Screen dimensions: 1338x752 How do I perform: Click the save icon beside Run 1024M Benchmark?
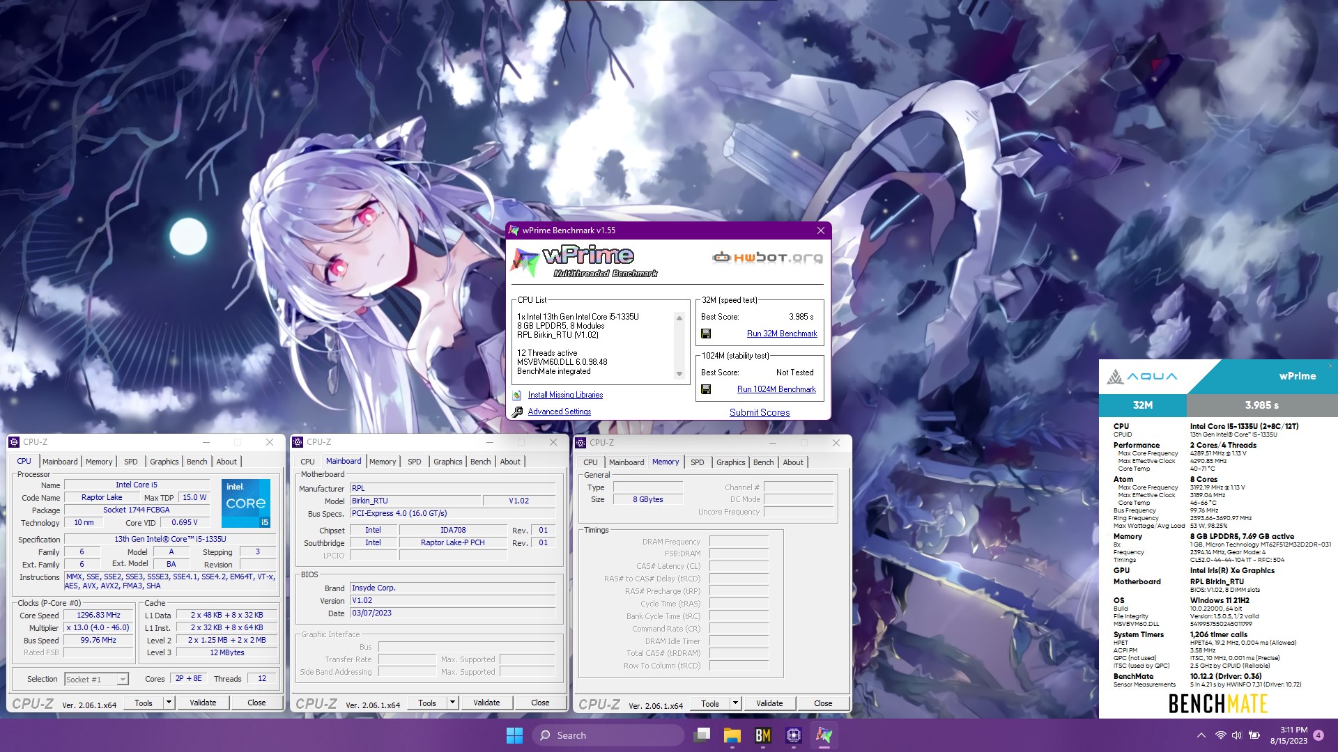coord(706,389)
